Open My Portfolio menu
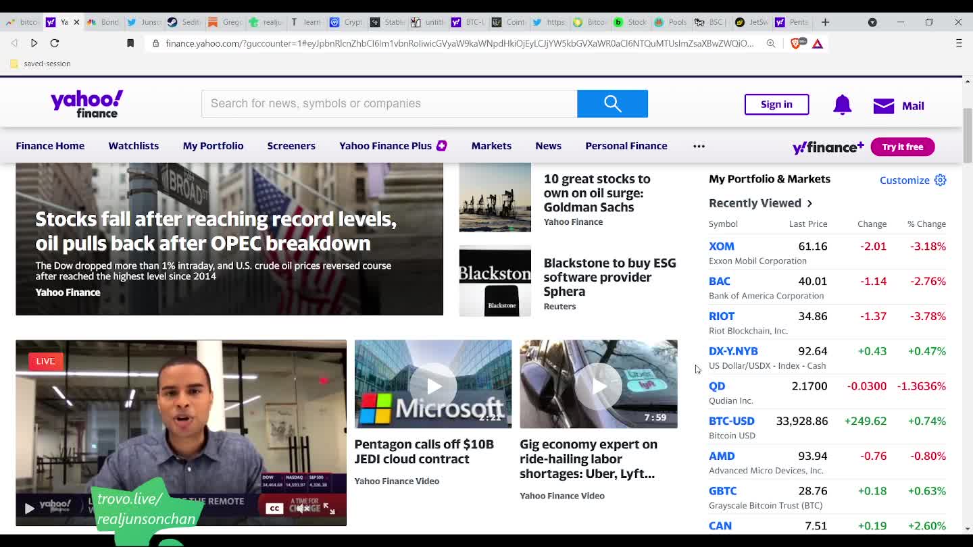 (213, 146)
